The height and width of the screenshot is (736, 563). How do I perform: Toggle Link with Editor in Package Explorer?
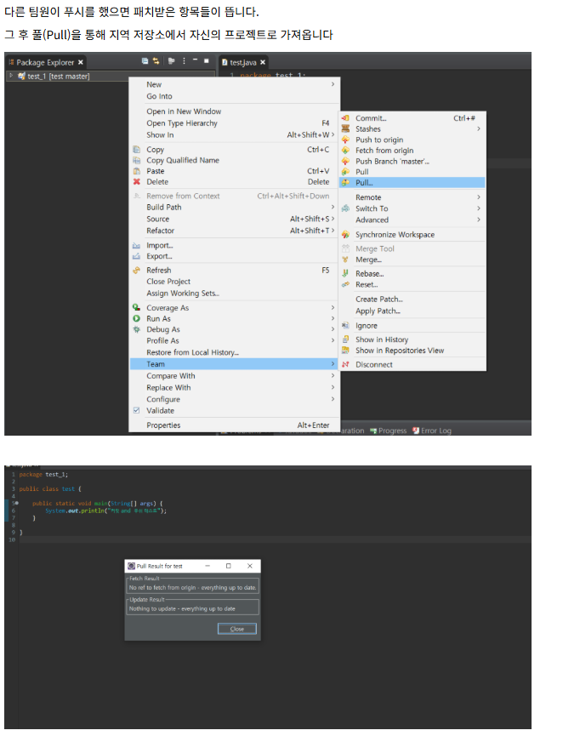coord(156,61)
